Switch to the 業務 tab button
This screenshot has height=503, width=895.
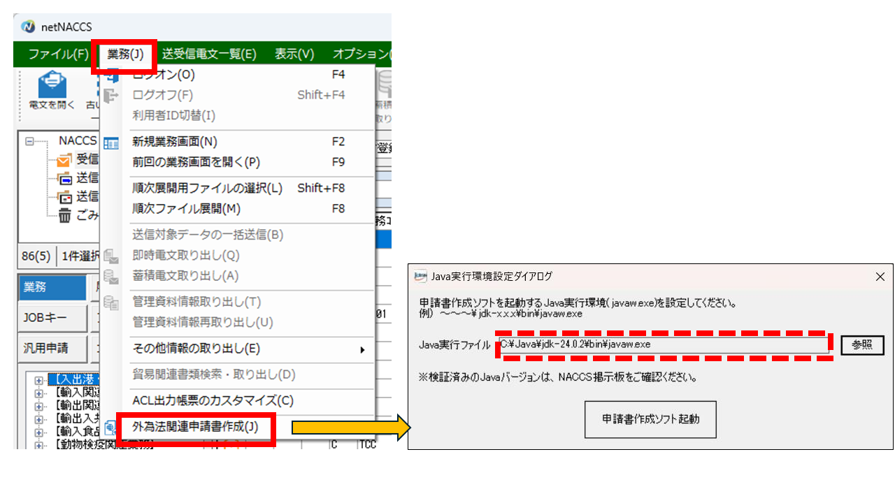pyautogui.click(x=52, y=287)
